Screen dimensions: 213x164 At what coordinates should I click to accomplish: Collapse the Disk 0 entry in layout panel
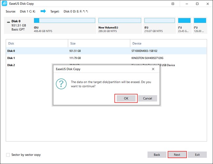pyautogui.click(x=9, y=22)
